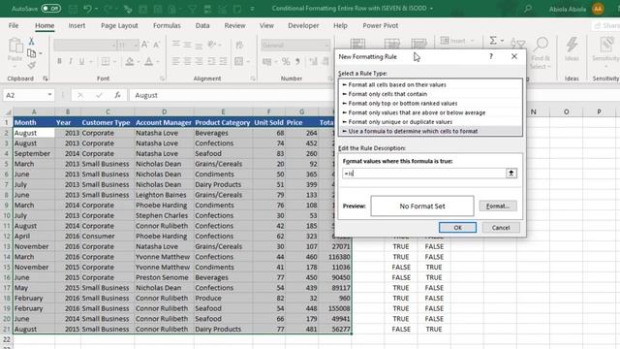The width and height of the screenshot is (620, 349).
Task: Switch to the Power Pivot tab
Action: (381, 25)
